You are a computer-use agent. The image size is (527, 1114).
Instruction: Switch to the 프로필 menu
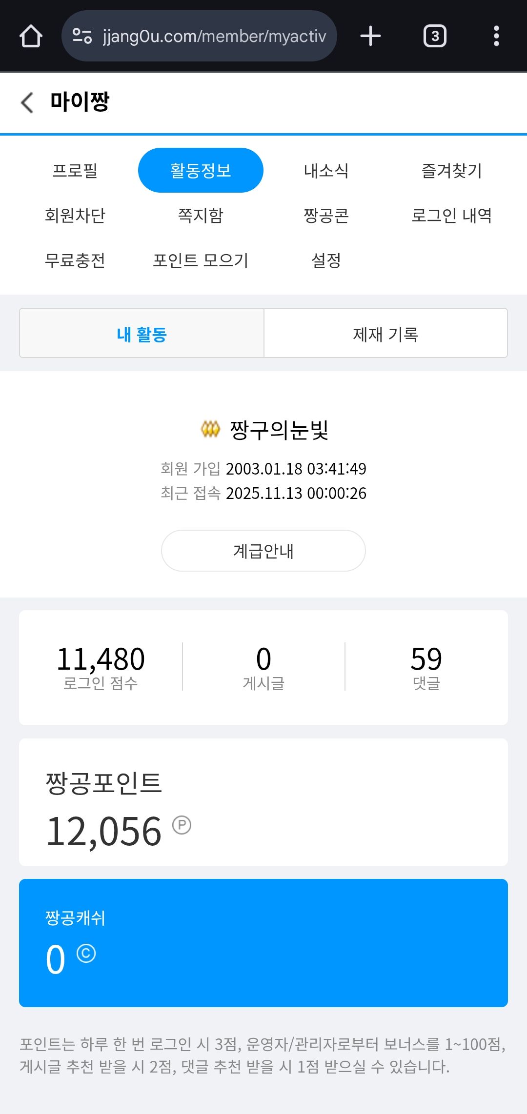tap(75, 171)
